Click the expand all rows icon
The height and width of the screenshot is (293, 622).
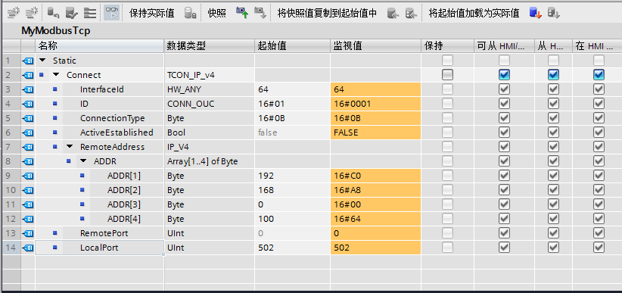pyautogui.click(x=90, y=13)
